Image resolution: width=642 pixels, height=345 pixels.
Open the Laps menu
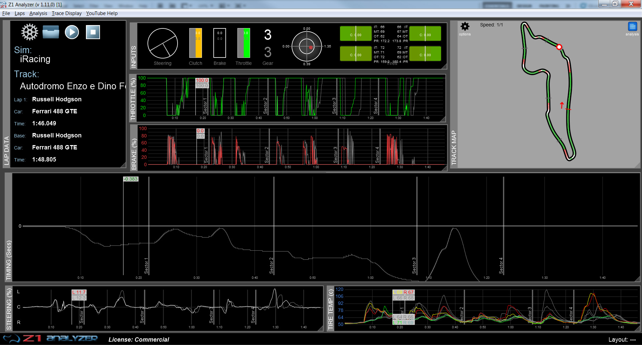click(20, 13)
